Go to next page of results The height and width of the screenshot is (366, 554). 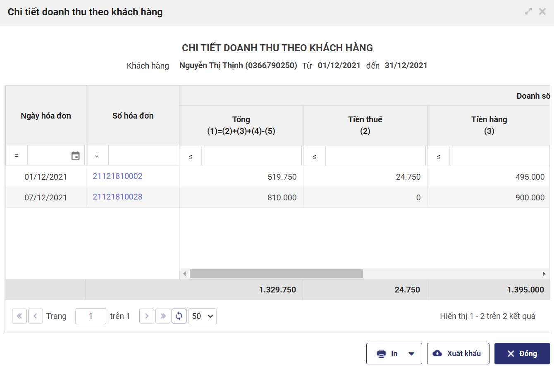pos(147,316)
